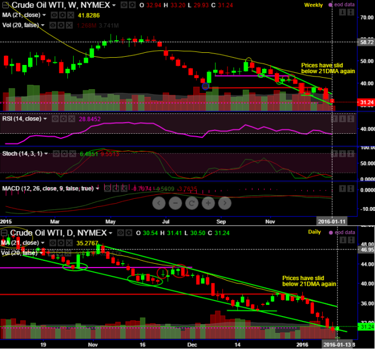Remove the daily MA (21, close) indicator

click(x=69, y=243)
